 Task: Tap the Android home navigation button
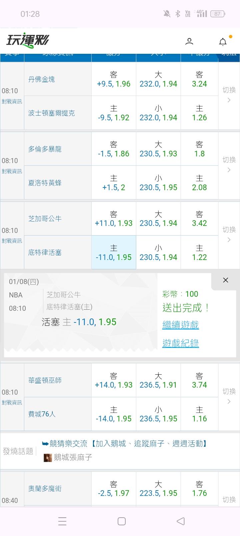click(122, 521)
